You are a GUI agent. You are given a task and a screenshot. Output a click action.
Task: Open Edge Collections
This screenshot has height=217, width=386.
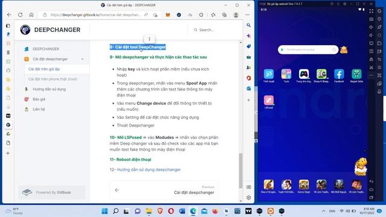click(224, 14)
